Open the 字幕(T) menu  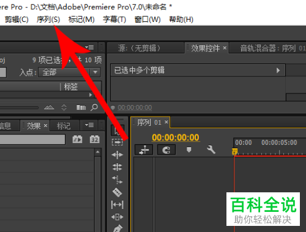(114, 20)
